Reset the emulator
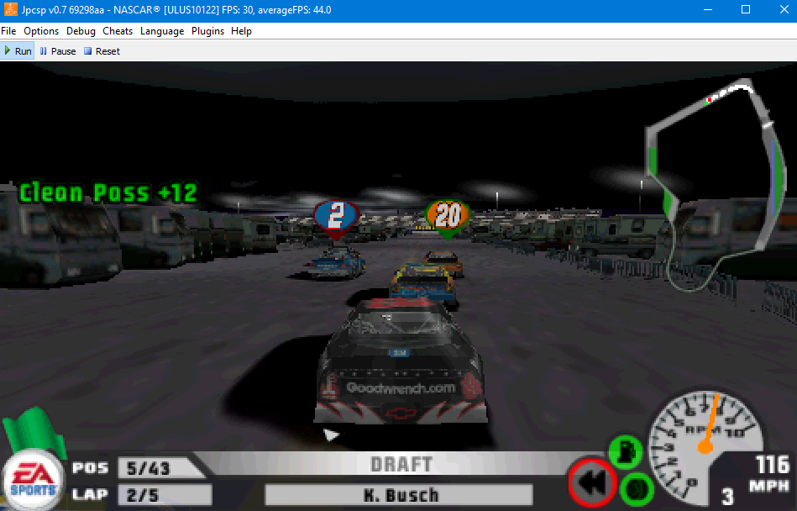 coord(102,50)
